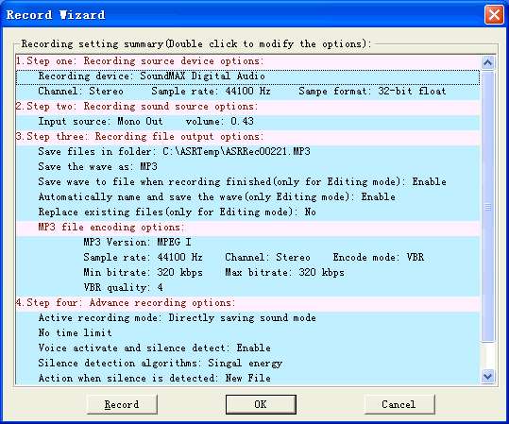Select the Automatically name and save row

pos(247,197)
